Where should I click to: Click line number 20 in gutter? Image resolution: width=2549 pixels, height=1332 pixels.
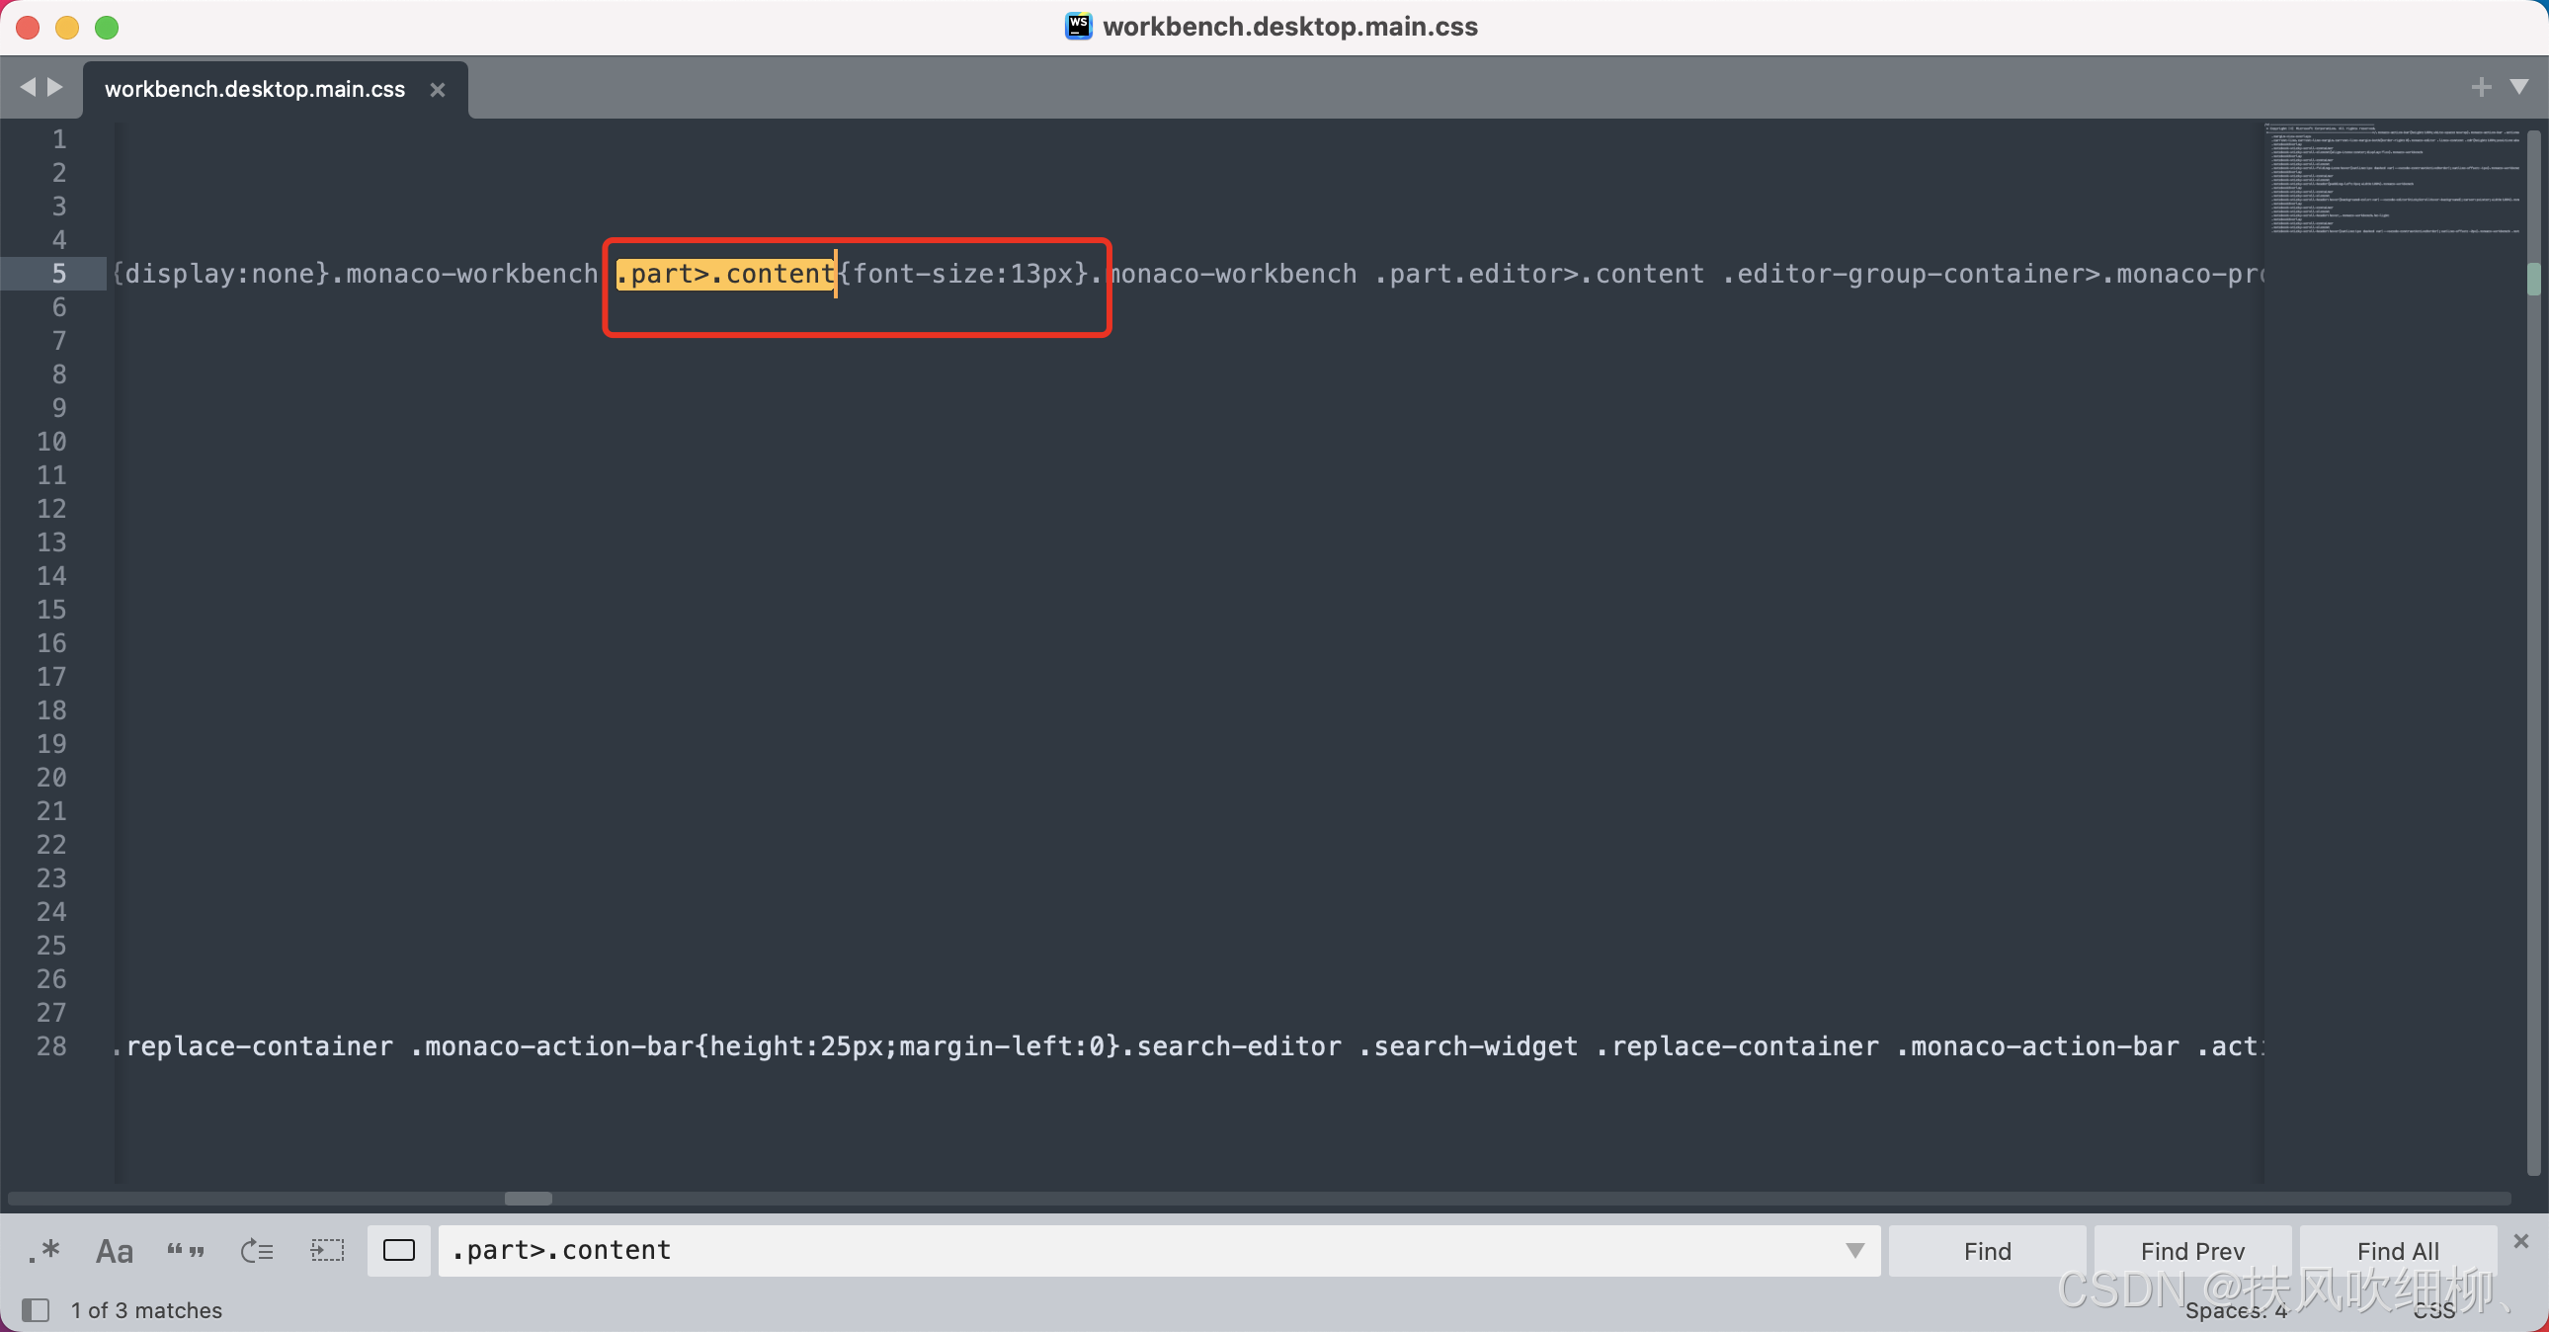click(51, 777)
